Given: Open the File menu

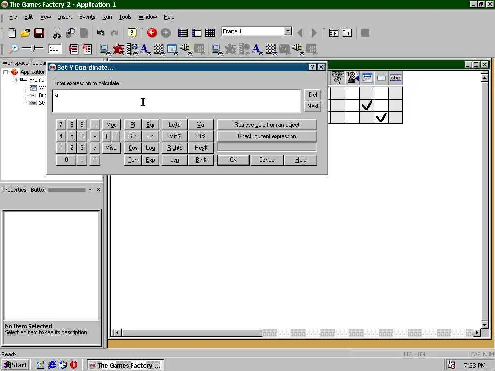Looking at the screenshot, I should pyautogui.click(x=13, y=17).
